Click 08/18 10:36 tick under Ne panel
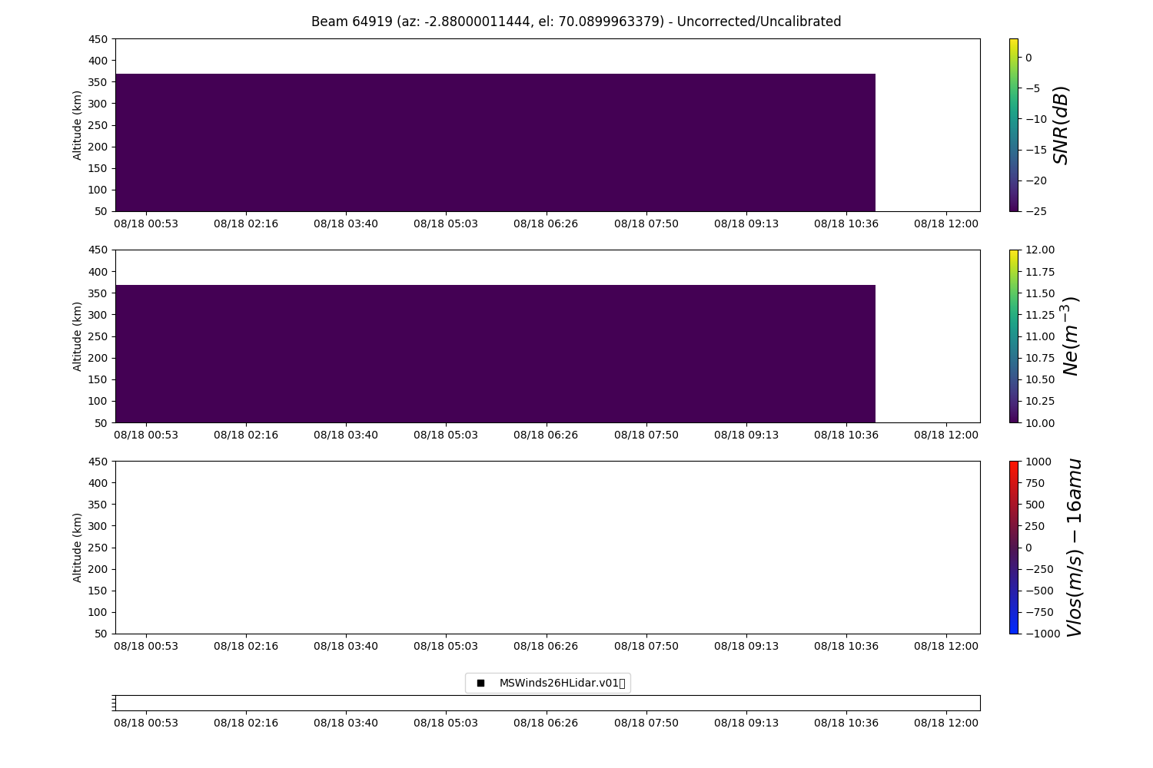This screenshot has height=768, width=1153. [846, 435]
